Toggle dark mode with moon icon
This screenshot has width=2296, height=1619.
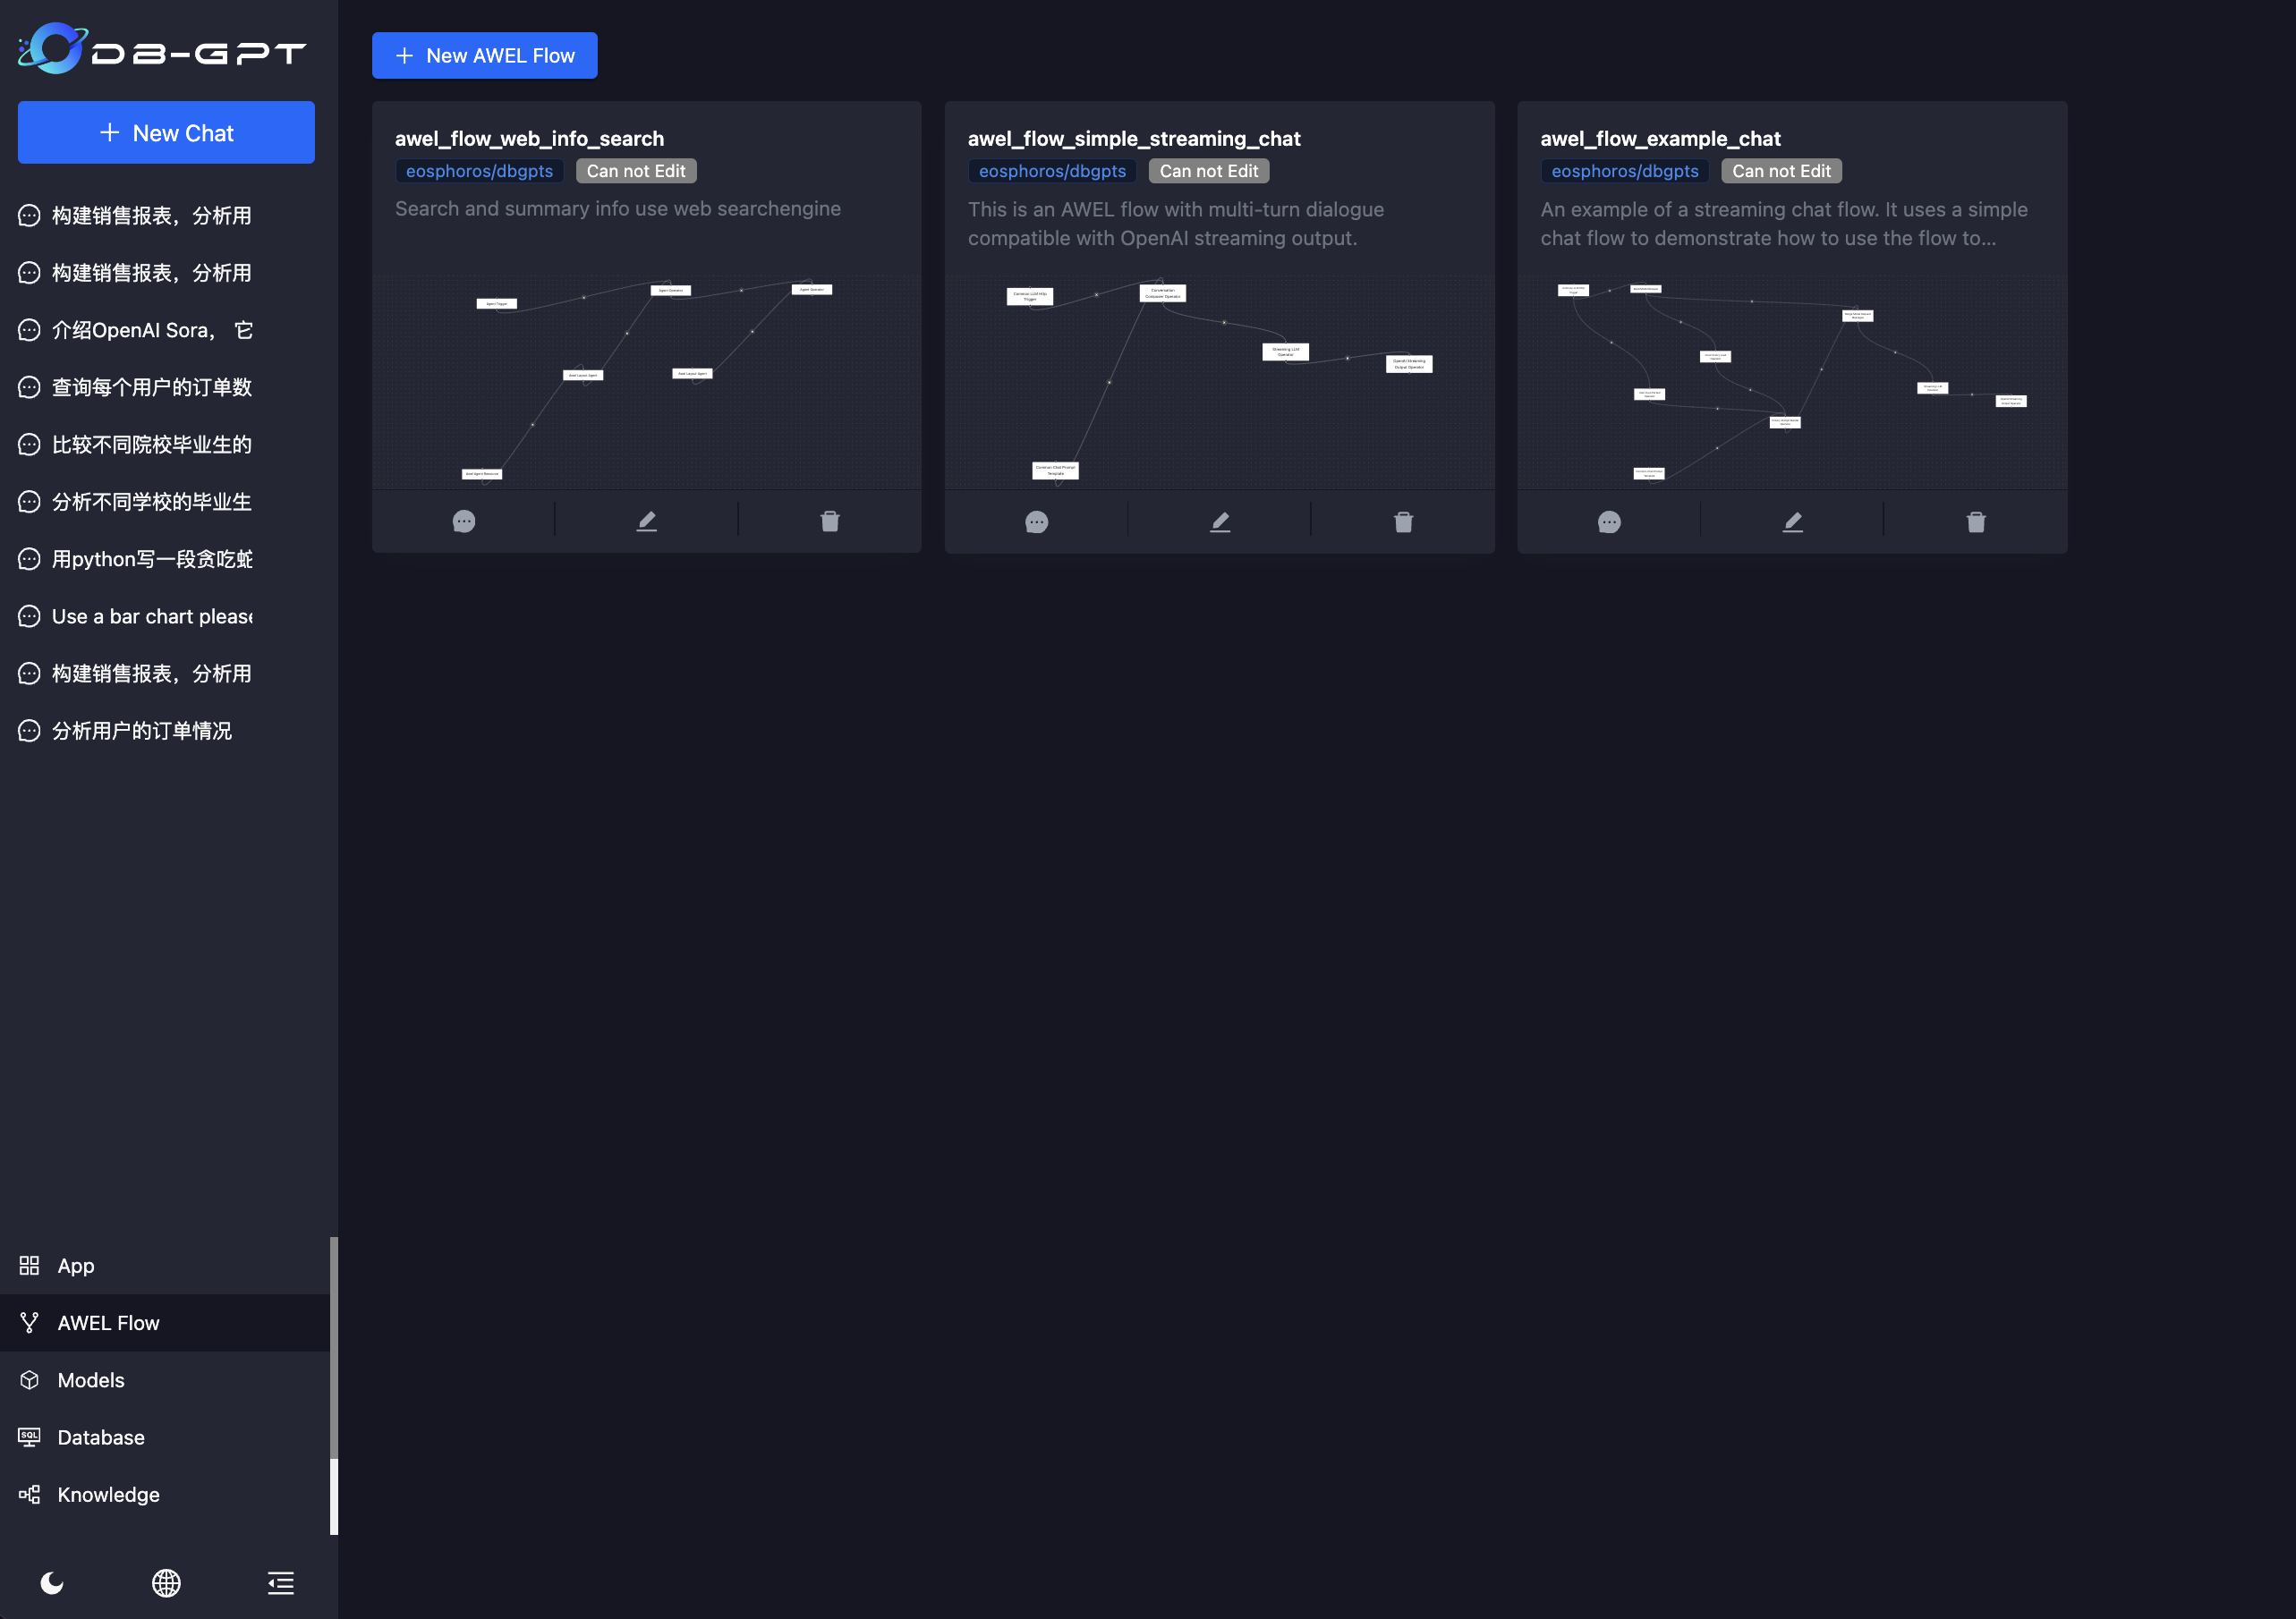52,1582
